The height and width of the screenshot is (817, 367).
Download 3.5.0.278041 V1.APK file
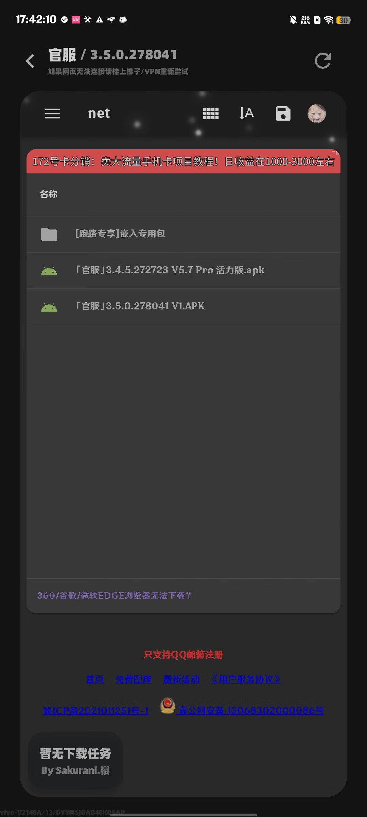click(183, 307)
